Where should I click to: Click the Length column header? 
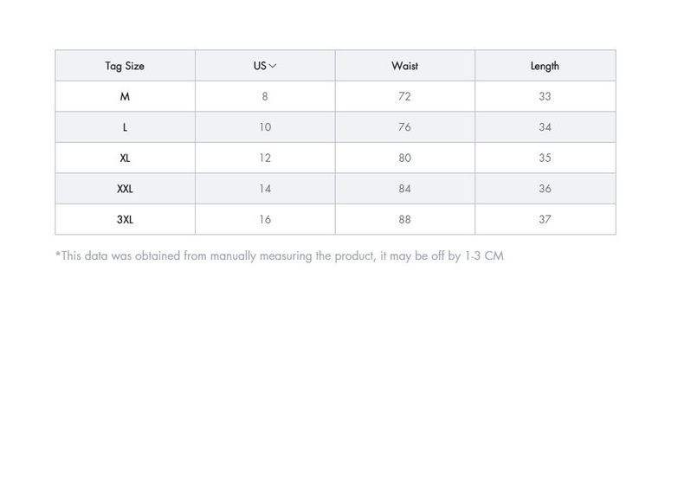pos(545,66)
